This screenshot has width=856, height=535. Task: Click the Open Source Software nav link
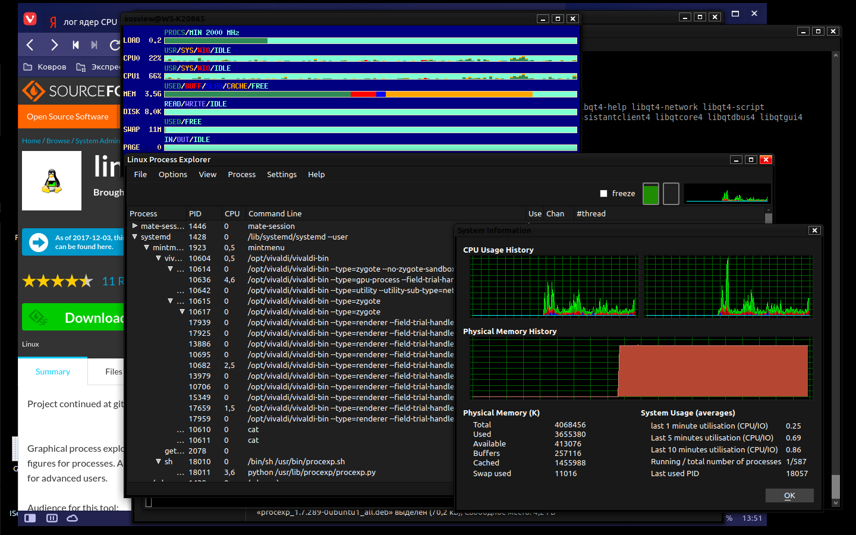68,117
